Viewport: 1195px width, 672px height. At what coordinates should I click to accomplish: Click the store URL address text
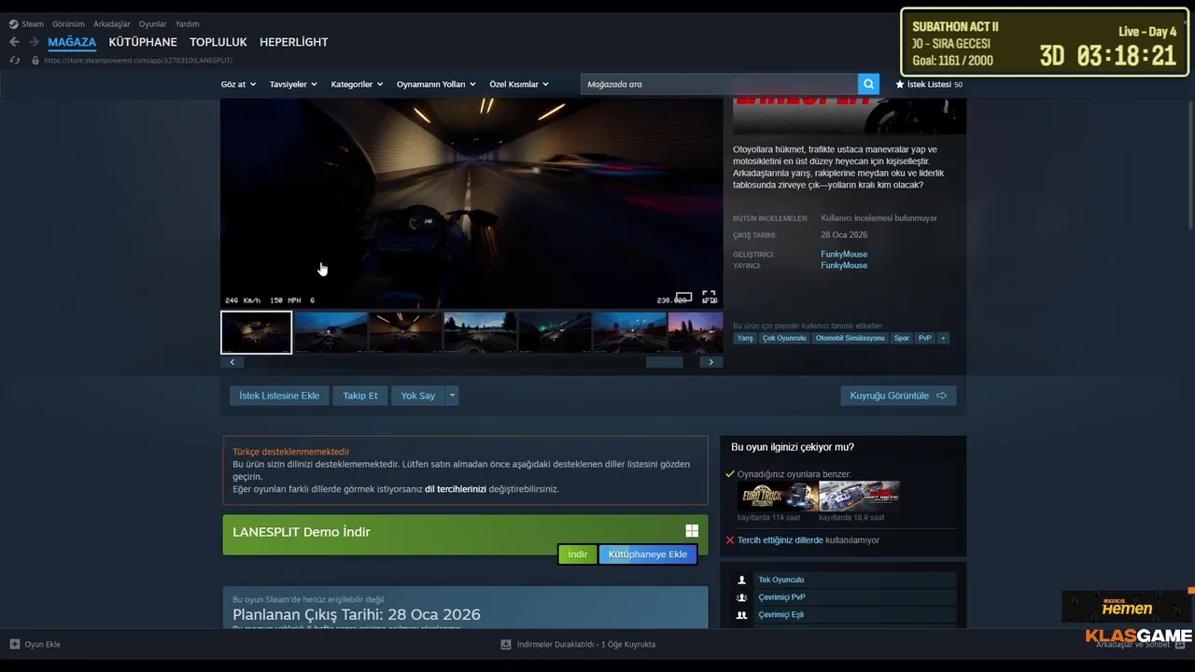(x=137, y=60)
